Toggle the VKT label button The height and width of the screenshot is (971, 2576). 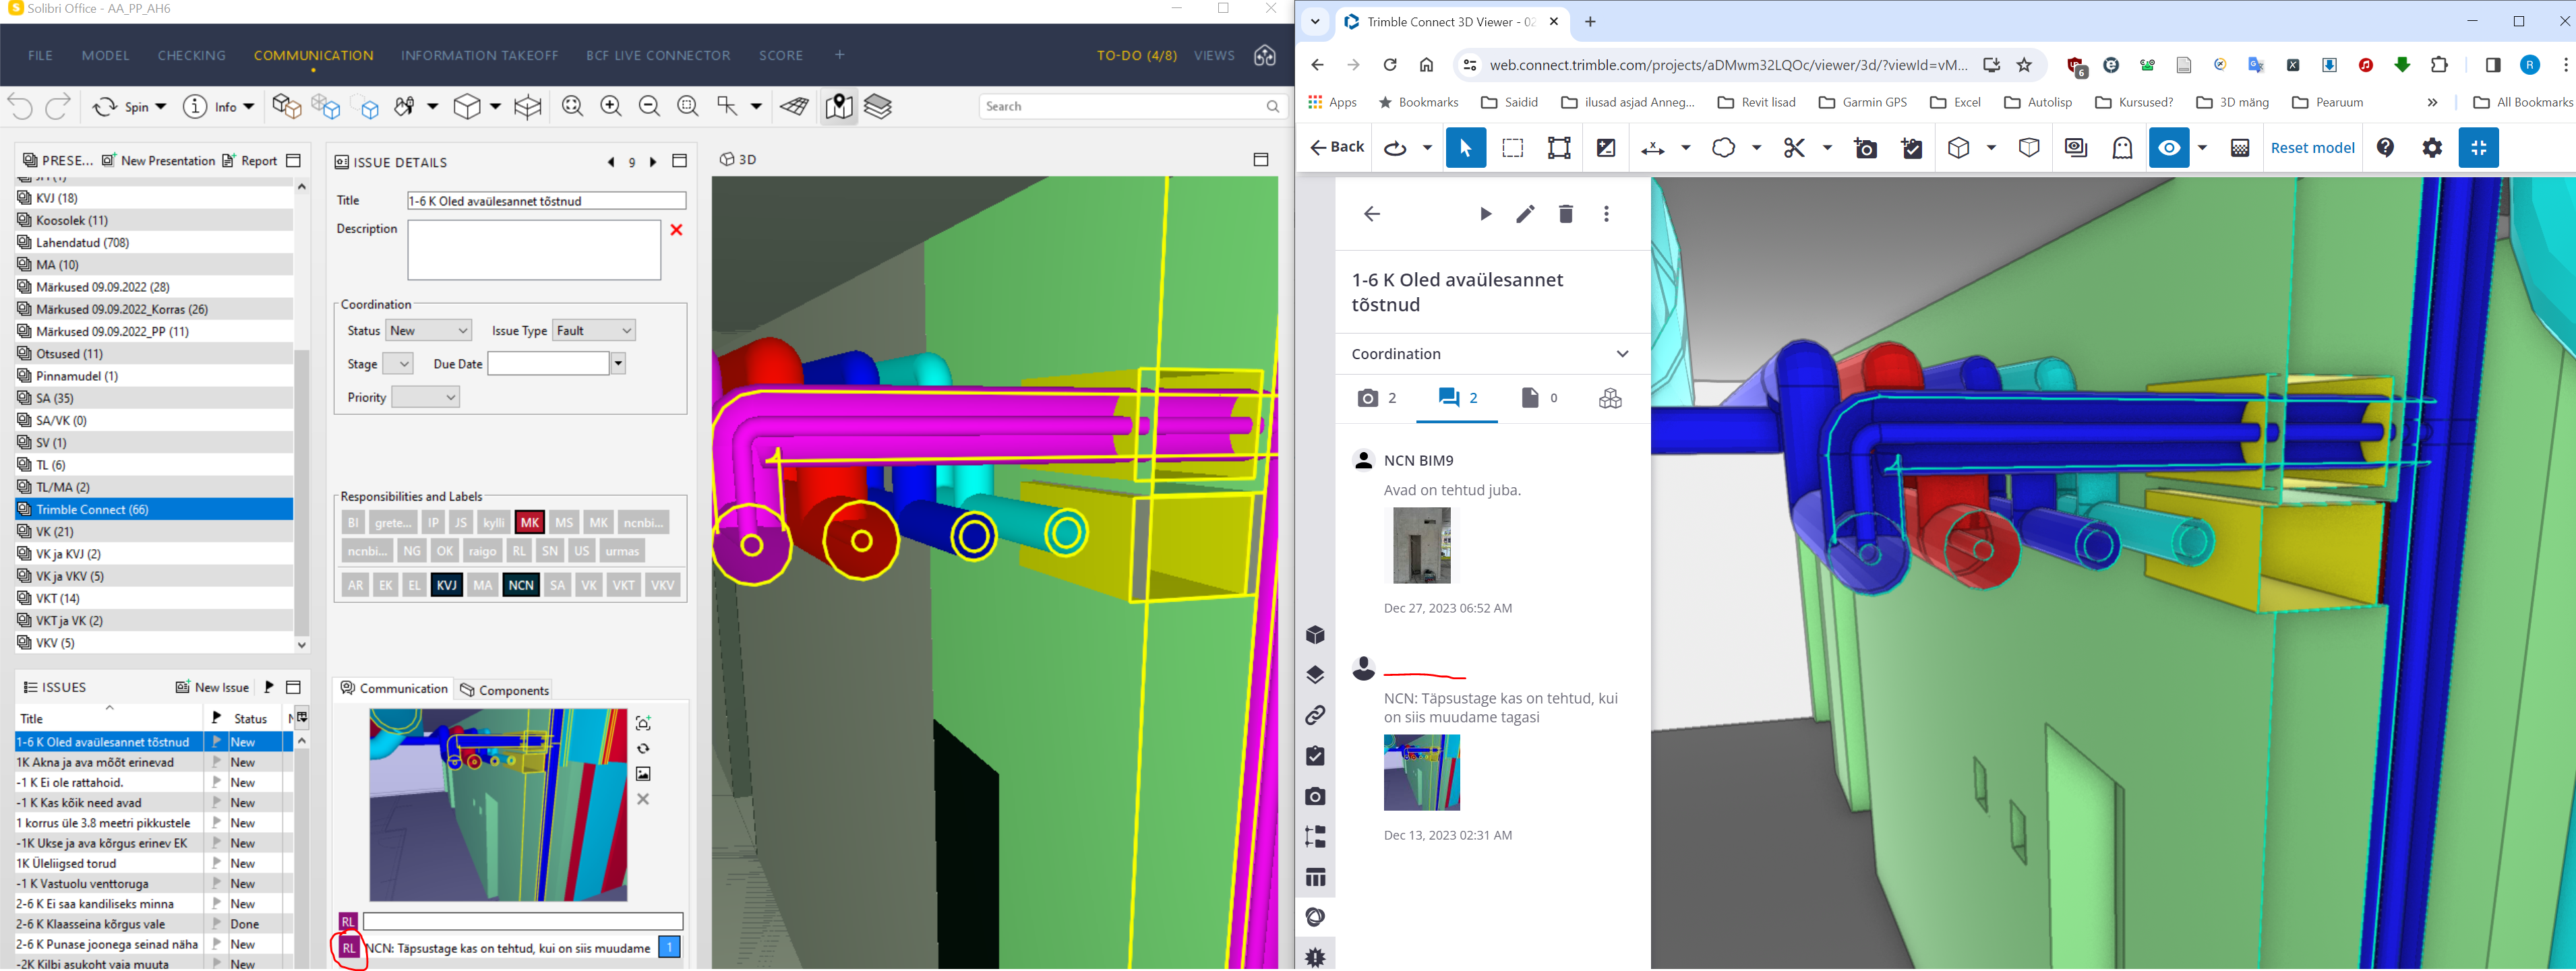pyautogui.click(x=623, y=586)
